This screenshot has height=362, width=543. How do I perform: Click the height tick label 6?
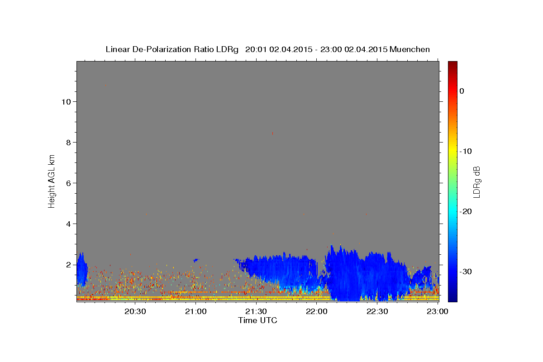pyautogui.click(x=67, y=183)
